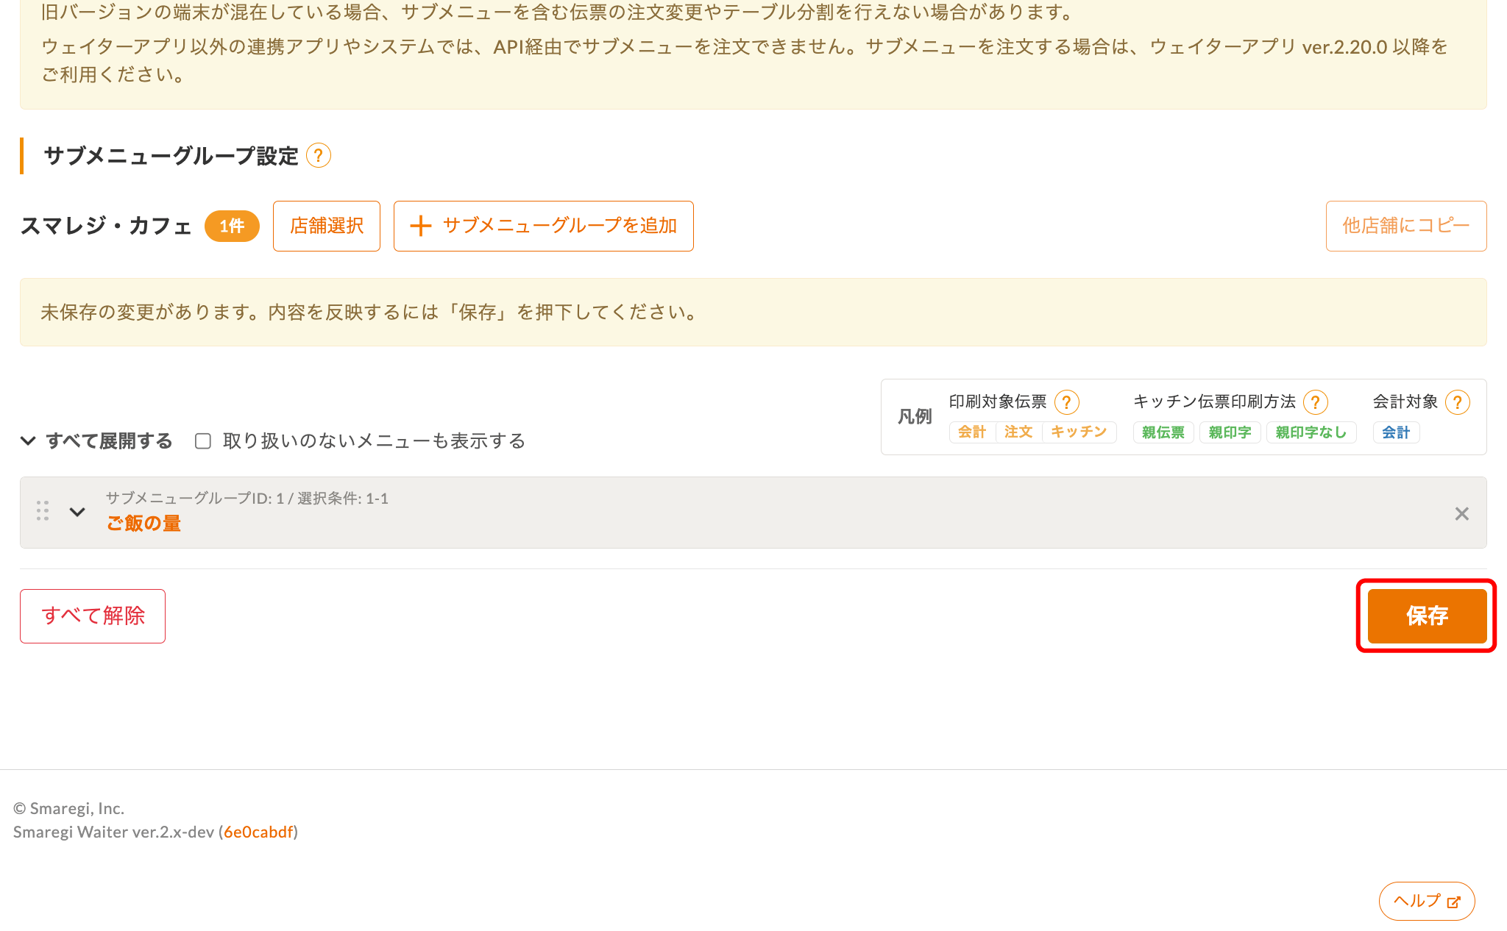Open the 会計対象 help icon
This screenshot has width=1507, height=931.
click(x=1457, y=402)
